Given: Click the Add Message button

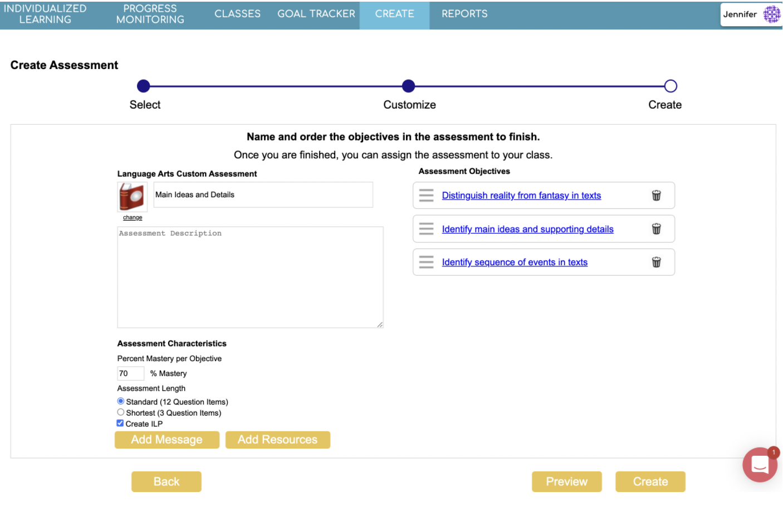Looking at the screenshot, I should point(167,440).
